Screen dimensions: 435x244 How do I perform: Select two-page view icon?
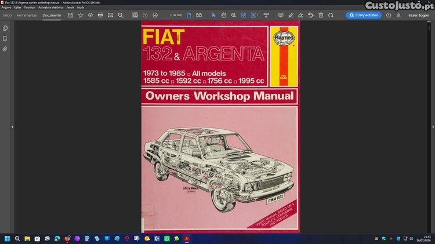199,15
